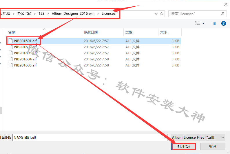Open the view options dropdown arrow
Image resolution: width=230 pixels, height=154 pixels.
click(203, 23)
